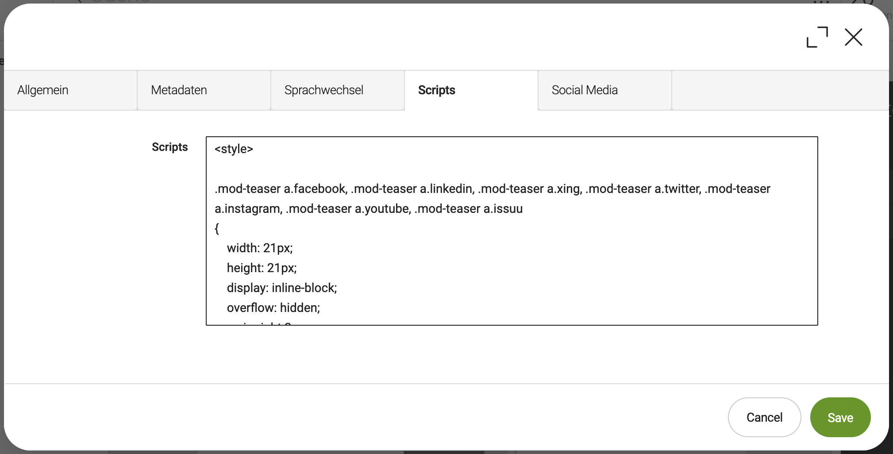Open the Metadaten tab
Screen dimensions: 893x454
179,90
